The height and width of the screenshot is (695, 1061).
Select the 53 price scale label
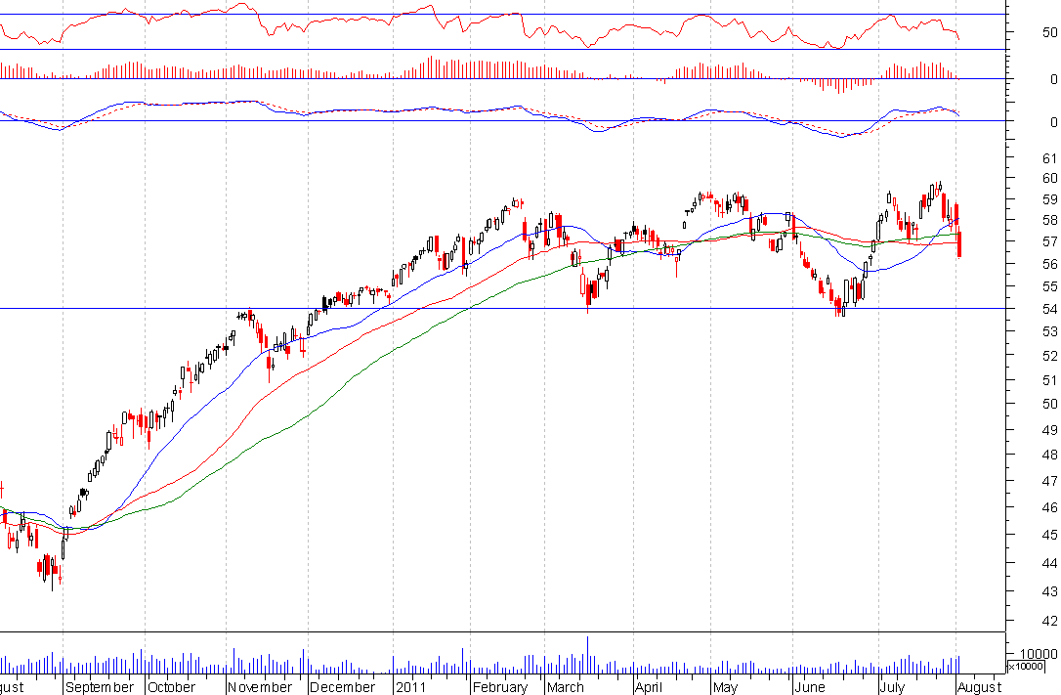coord(1049,331)
